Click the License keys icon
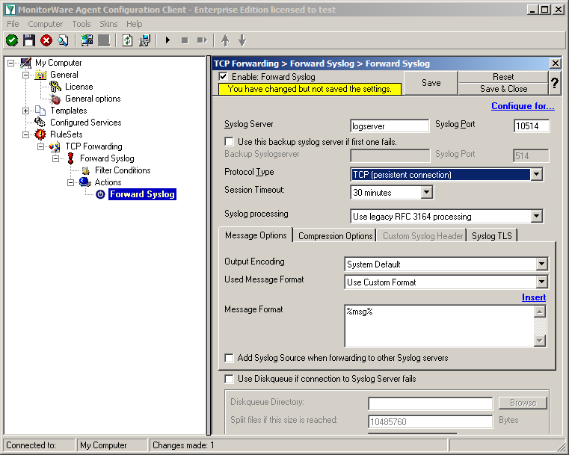Screen dimensions: 569x455 [55, 87]
